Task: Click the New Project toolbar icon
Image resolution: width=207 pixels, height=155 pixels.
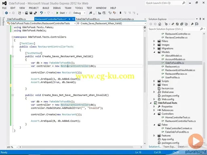Action: [19, 13]
